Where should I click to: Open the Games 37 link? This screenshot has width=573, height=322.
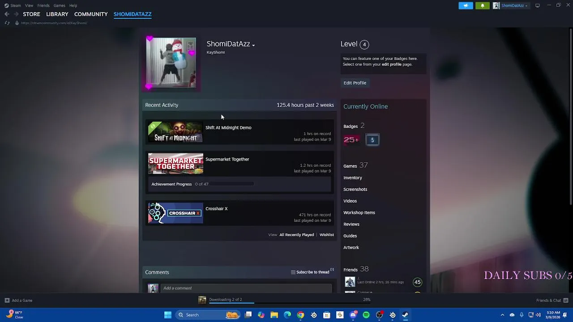pos(355,165)
